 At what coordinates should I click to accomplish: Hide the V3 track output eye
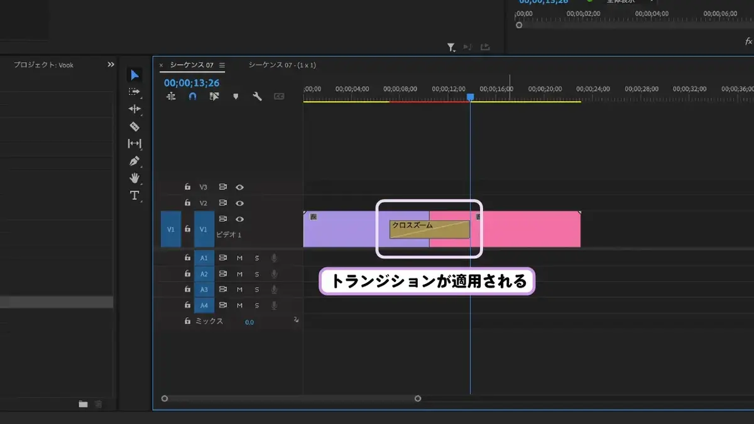point(239,187)
